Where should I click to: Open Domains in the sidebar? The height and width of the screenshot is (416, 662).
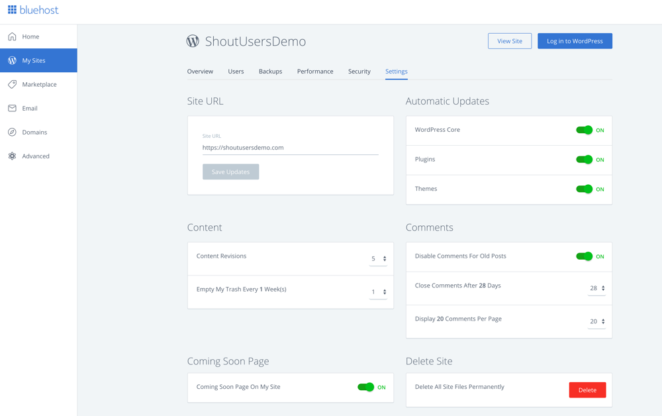click(38, 132)
